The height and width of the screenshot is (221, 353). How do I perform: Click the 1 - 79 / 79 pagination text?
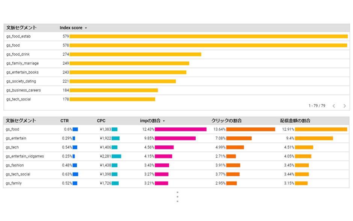(x=317, y=106)
